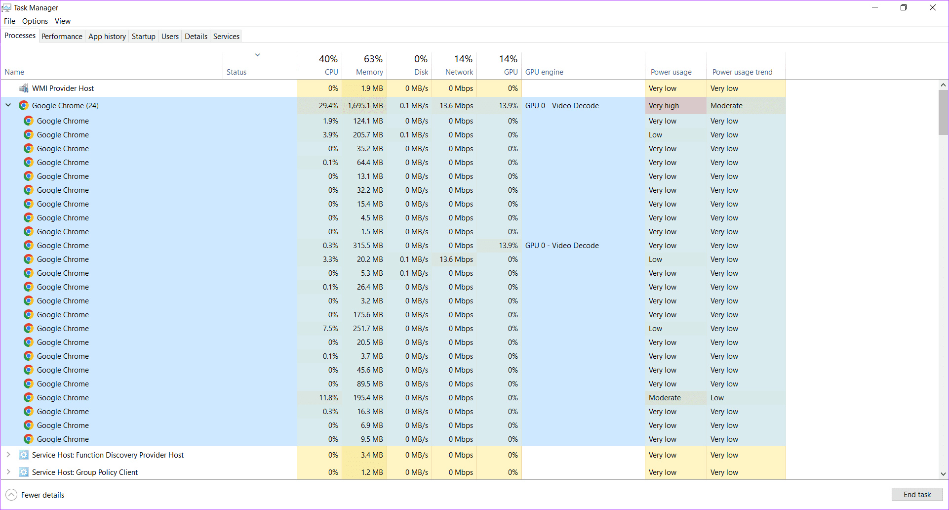Image resolution: width=949 pixels, height=510 pixels.
Task: Click the Task Manager title bar icon
Action: 6,7
